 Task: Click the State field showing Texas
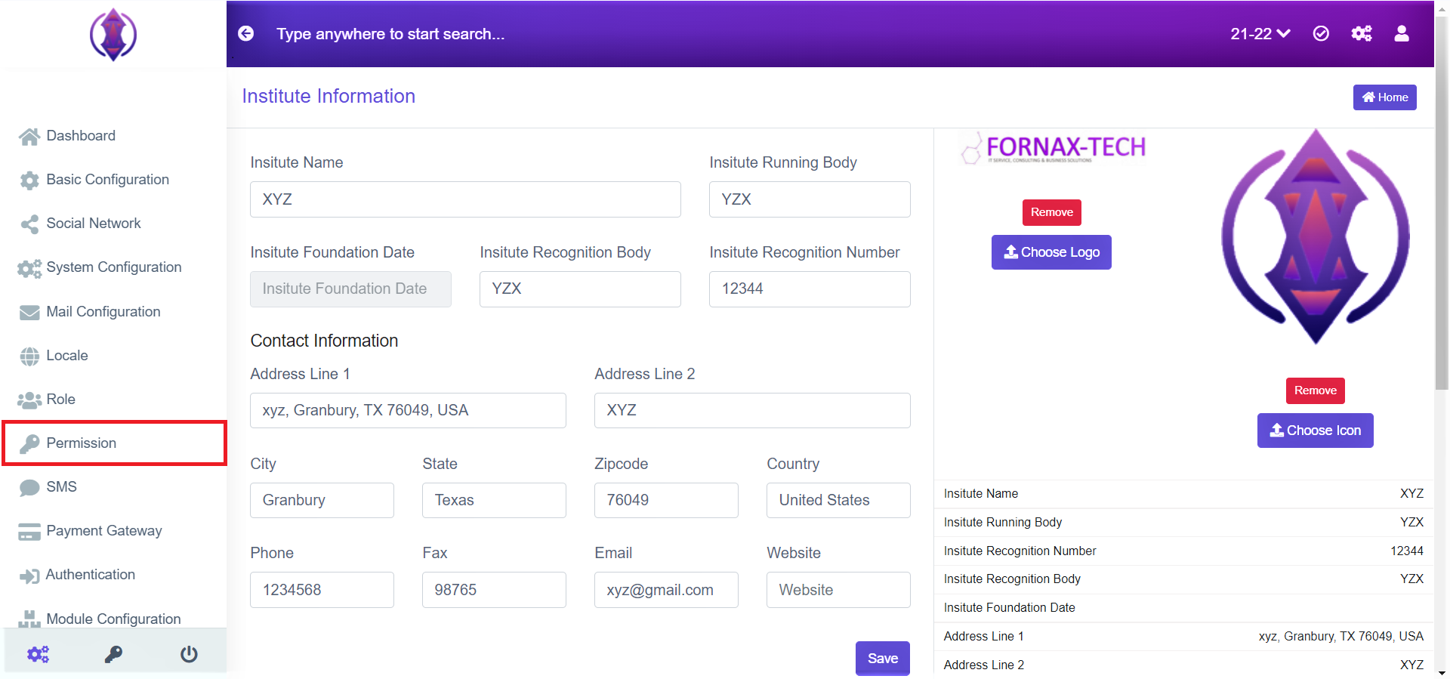[494, 500]
